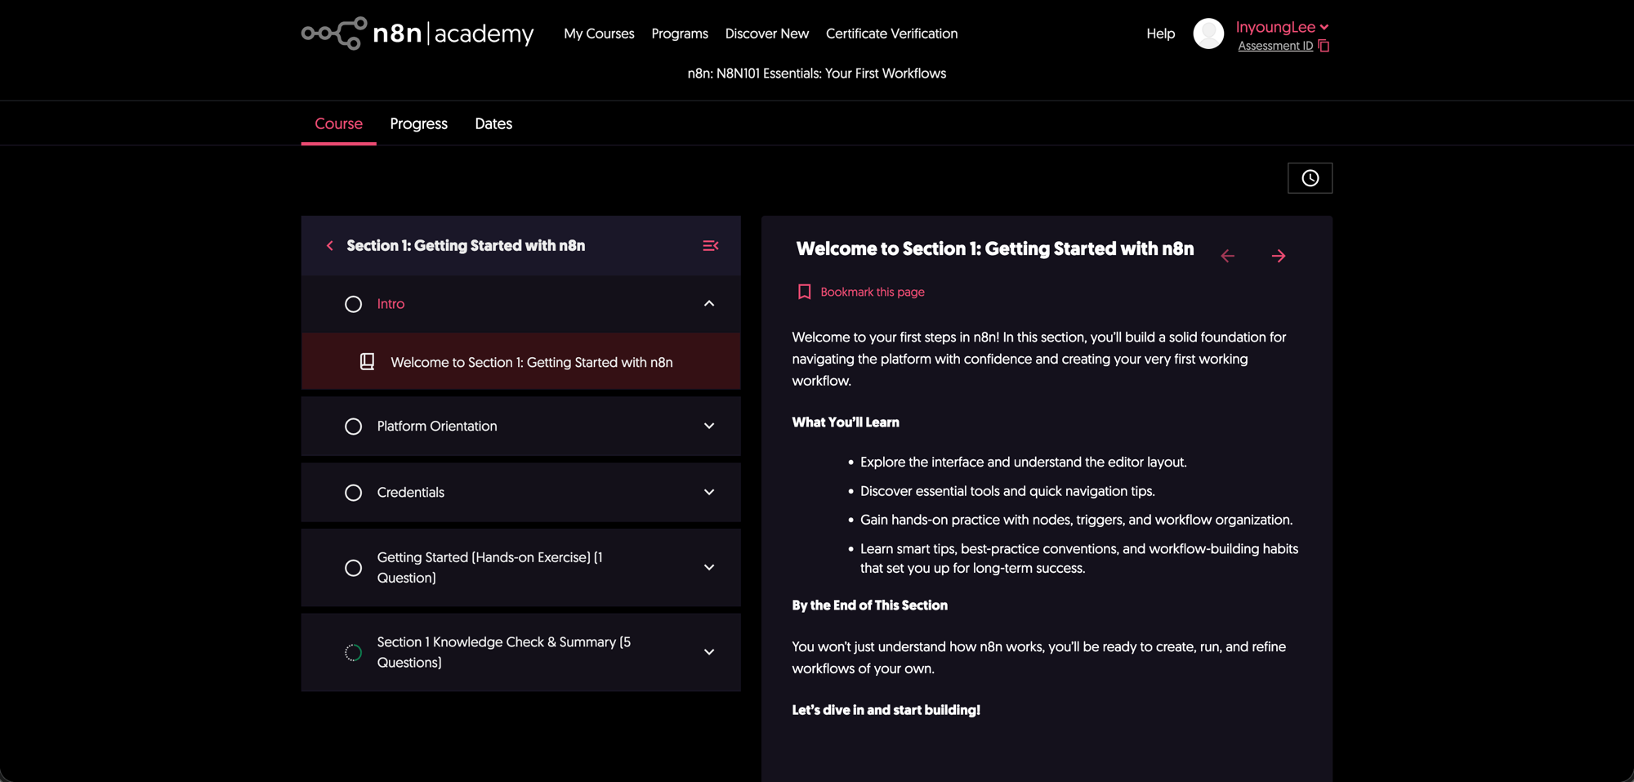Image resolution: width=1634 pixels, height=782 pixels.
Task: Click the bookmark icon for this page
Action: 804,292
